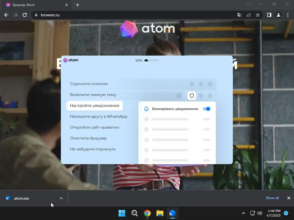Select Настройте уведомления option
Image resolution: width=294 pixels, height=220 pixels.
click(x=95, y=105)
